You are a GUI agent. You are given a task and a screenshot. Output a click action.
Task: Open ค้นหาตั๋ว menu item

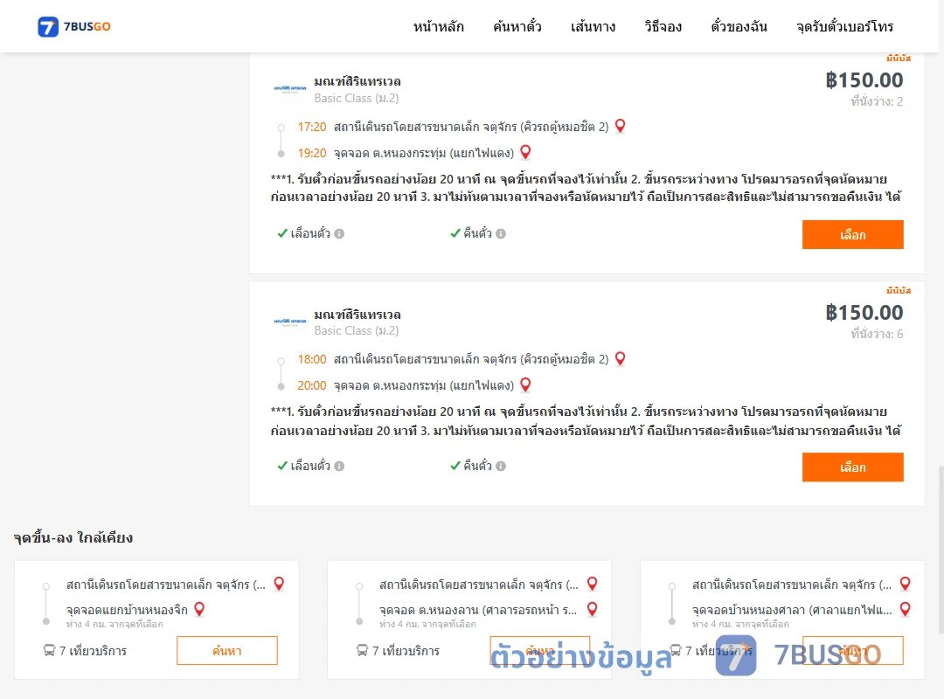[x=517, y=26]
